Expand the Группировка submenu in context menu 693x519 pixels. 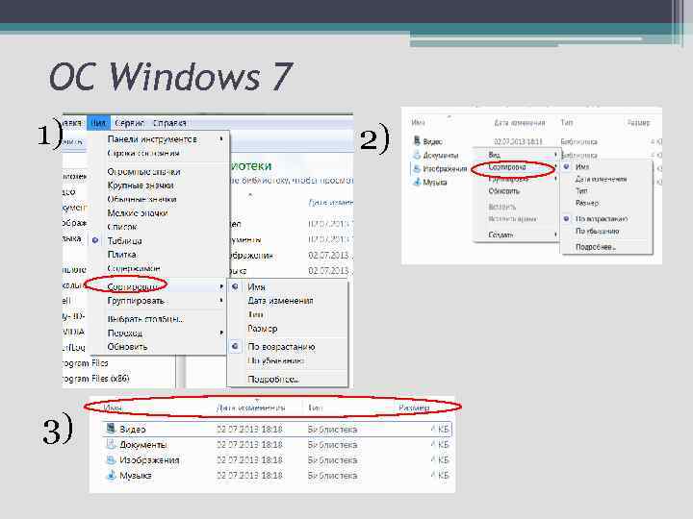[x=555, y=179]
